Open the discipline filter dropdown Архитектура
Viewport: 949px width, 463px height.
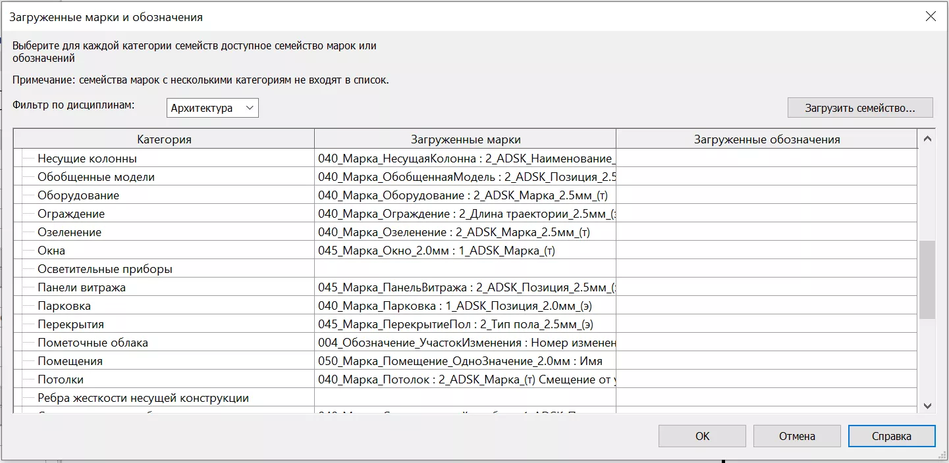pos(212,108)
